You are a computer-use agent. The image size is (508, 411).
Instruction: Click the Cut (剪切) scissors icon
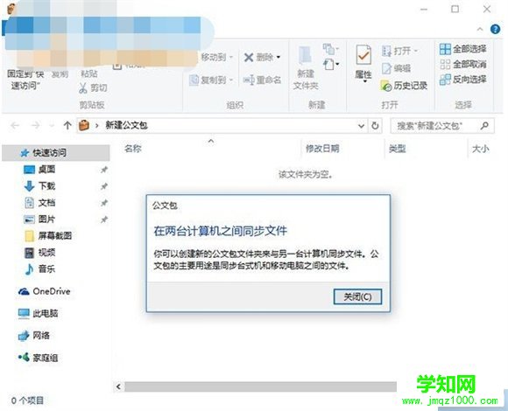click(83, 87)
